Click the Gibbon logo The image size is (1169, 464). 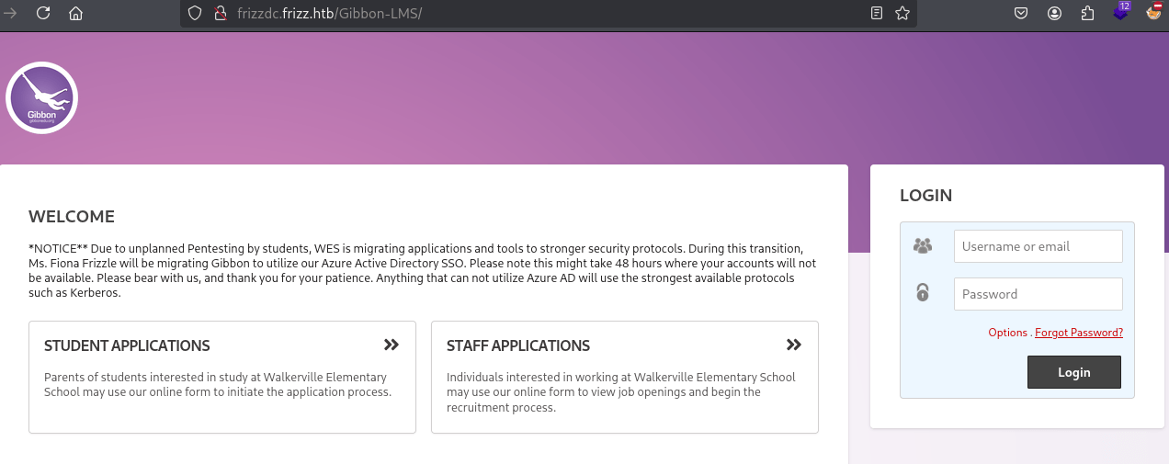(x=41, y=97)
